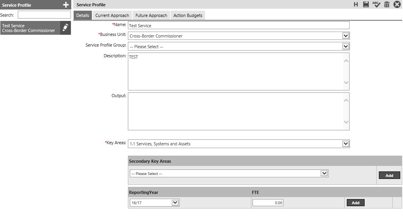Open the Future Approach tab

coord(151,15)
